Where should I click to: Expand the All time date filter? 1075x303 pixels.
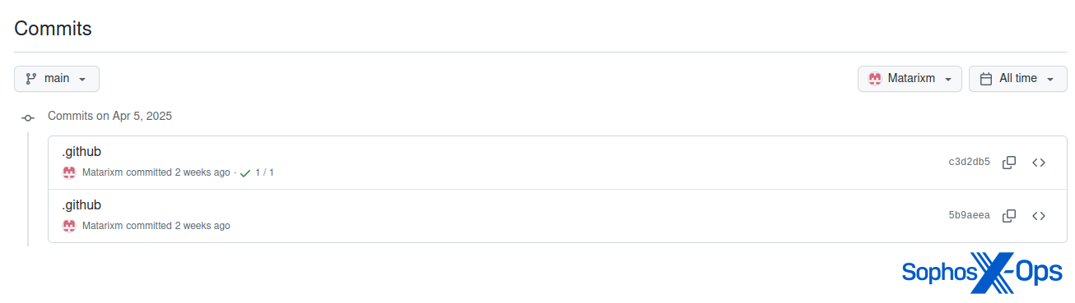1018,79
